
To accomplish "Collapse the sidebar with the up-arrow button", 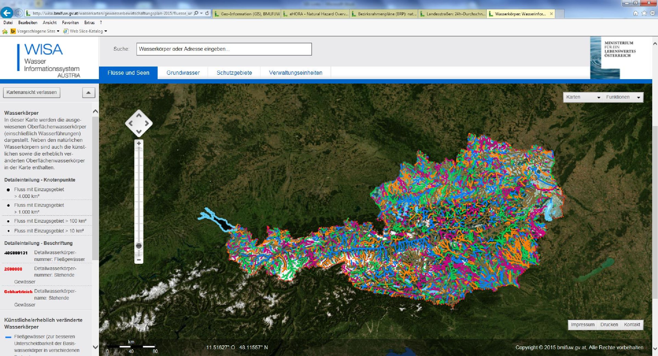I will [x=88, y=93].
